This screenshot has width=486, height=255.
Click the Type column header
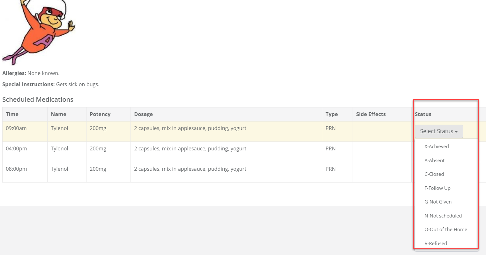332,114
